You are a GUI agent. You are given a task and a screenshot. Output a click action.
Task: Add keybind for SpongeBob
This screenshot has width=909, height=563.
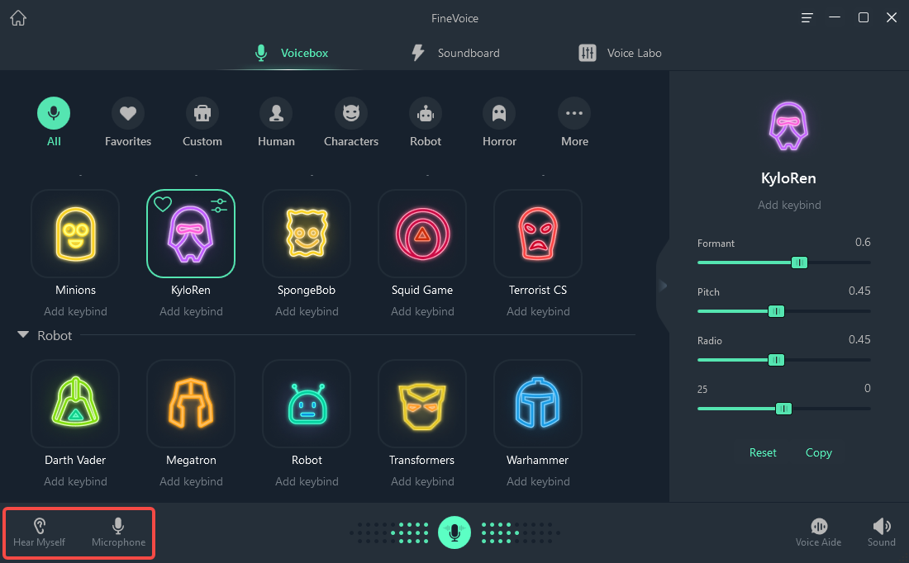(x=307, y=311)
